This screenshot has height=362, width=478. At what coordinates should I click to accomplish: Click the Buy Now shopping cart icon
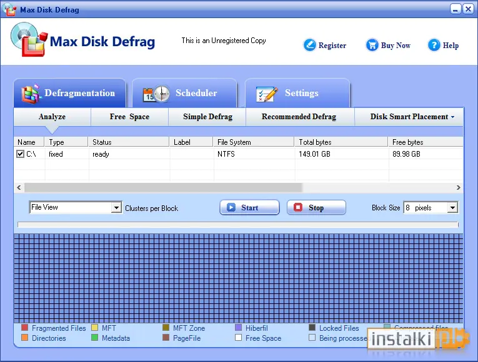tap(372, 46)
